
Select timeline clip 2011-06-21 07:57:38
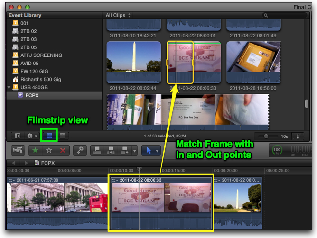point(57,203)
